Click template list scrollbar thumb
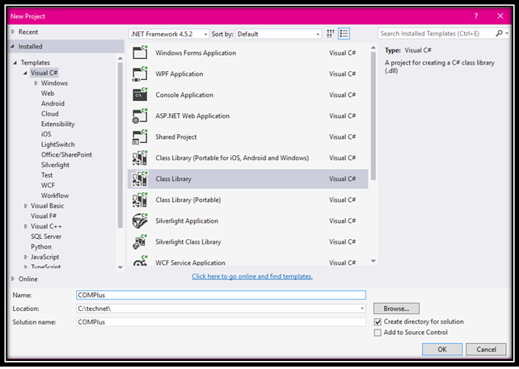Image resolution: width=519 pixels, height=369 pixels. (x=373, y=115)
